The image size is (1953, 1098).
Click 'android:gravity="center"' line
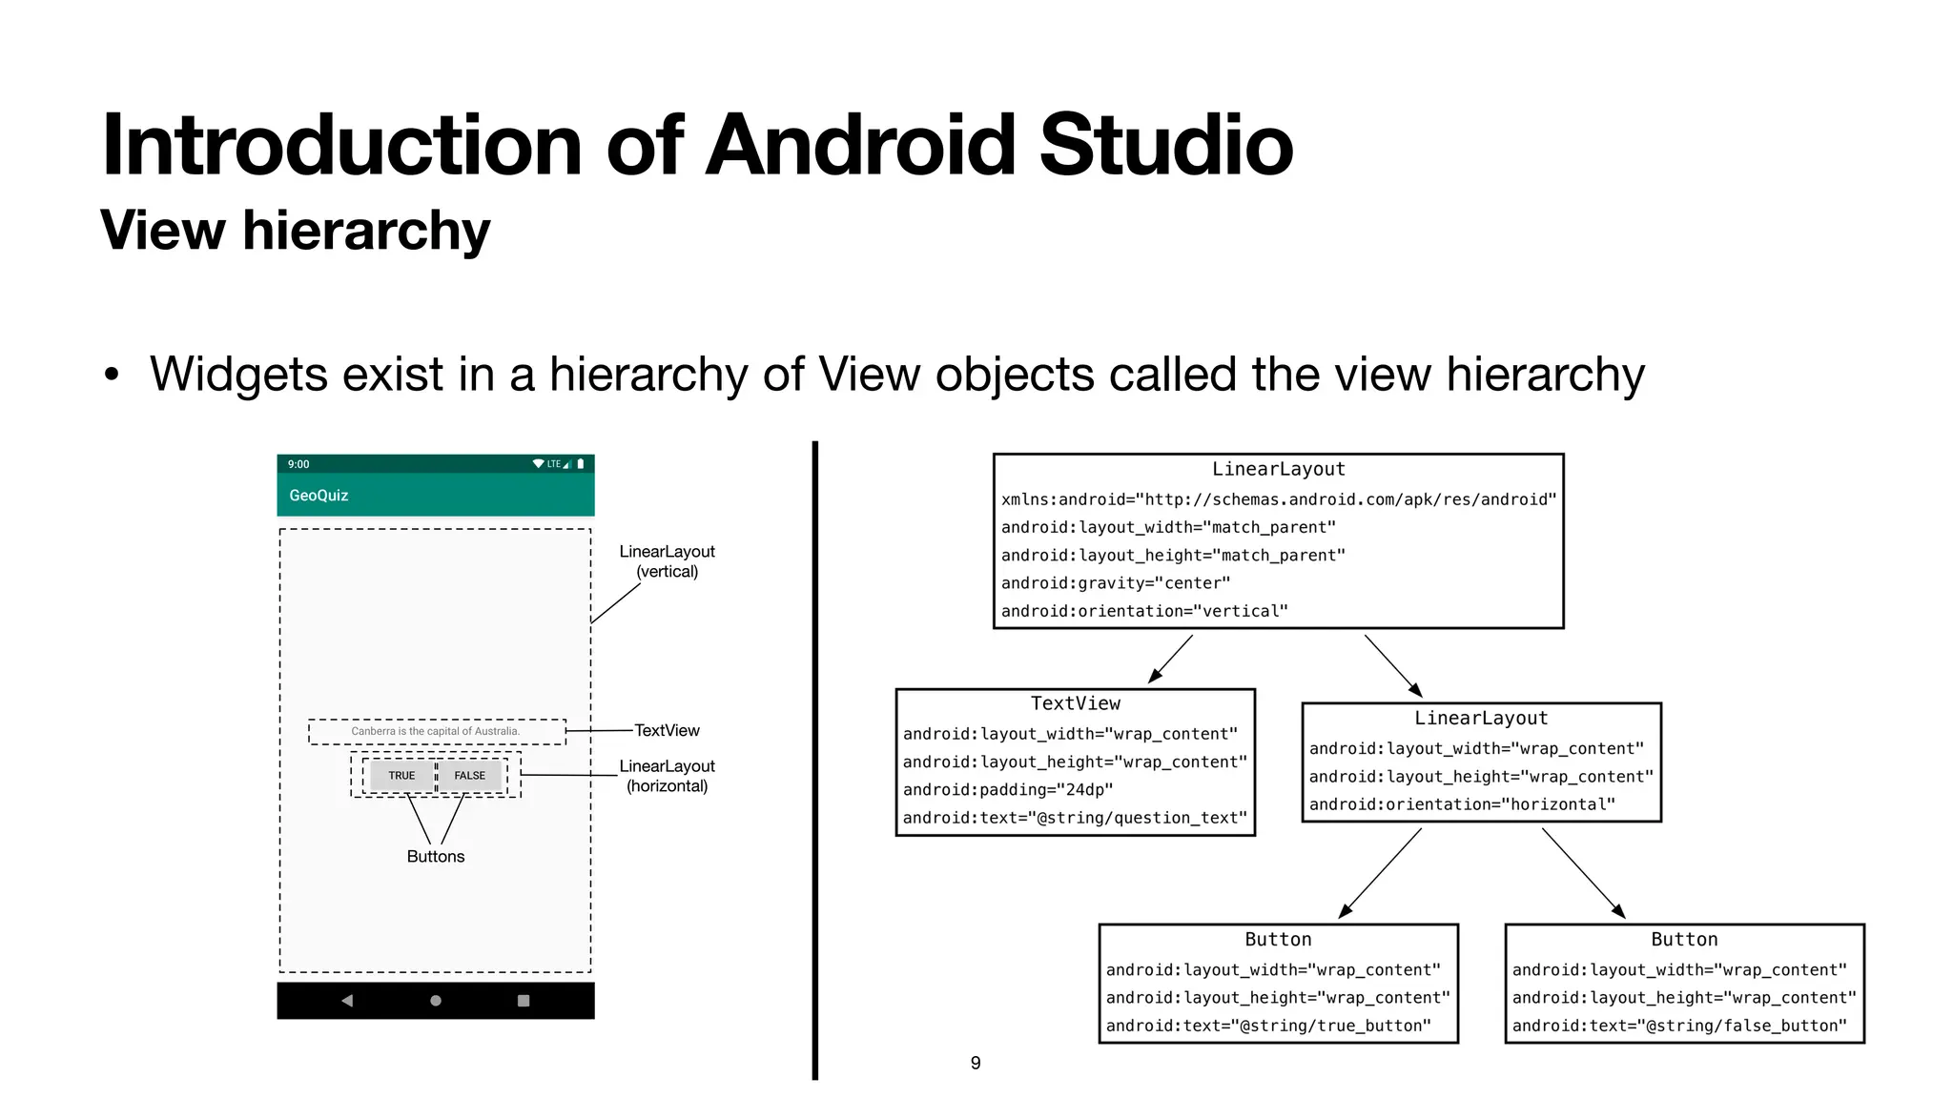coord(1116,582)
